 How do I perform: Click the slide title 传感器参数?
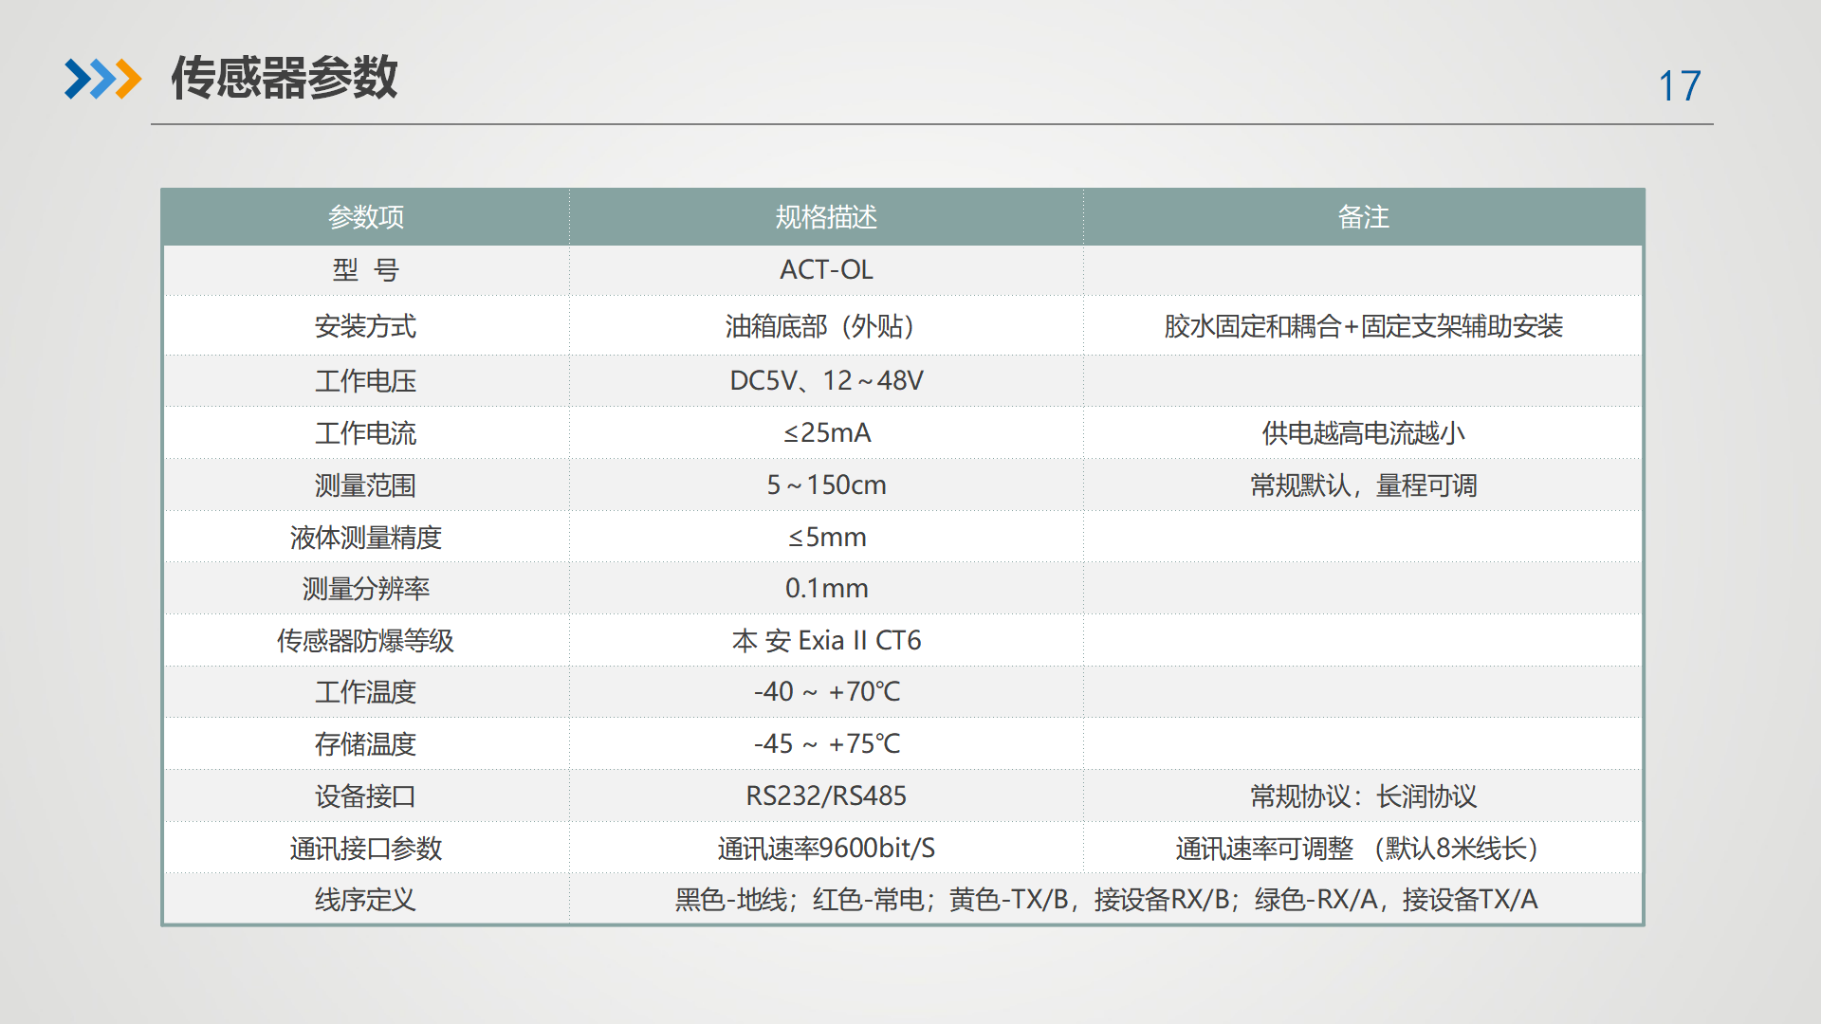click(284, 78)
